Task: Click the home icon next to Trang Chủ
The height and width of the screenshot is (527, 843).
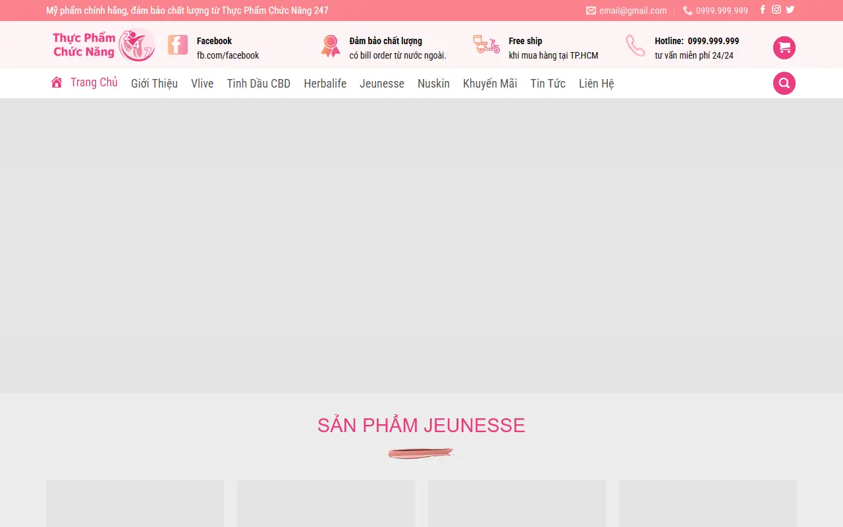Action: click(57, 82)
